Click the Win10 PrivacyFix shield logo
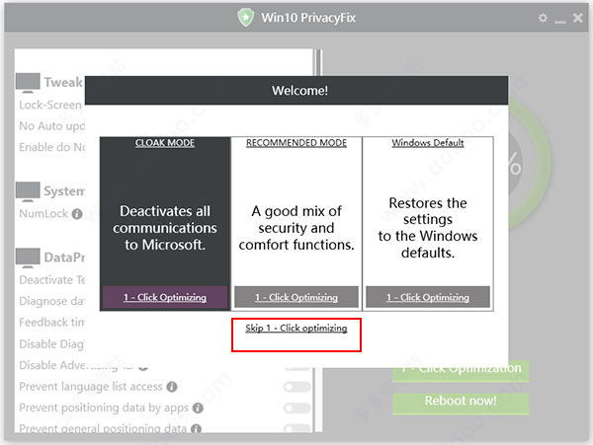This screenshot has width=593, height=445. [x=245, y=18]
